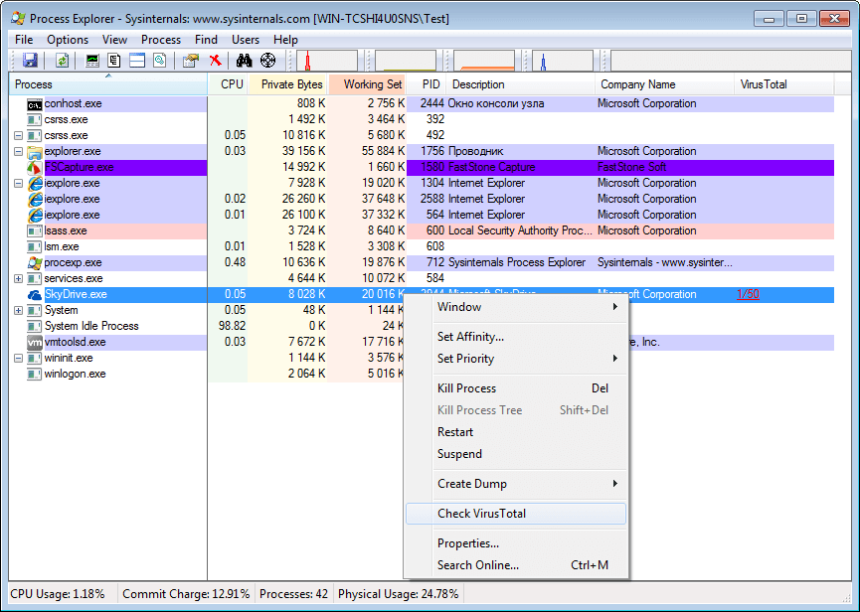The image size is (860, 612).
Task: Sort by the Private Bytes column header
Action: pos(288,84)
